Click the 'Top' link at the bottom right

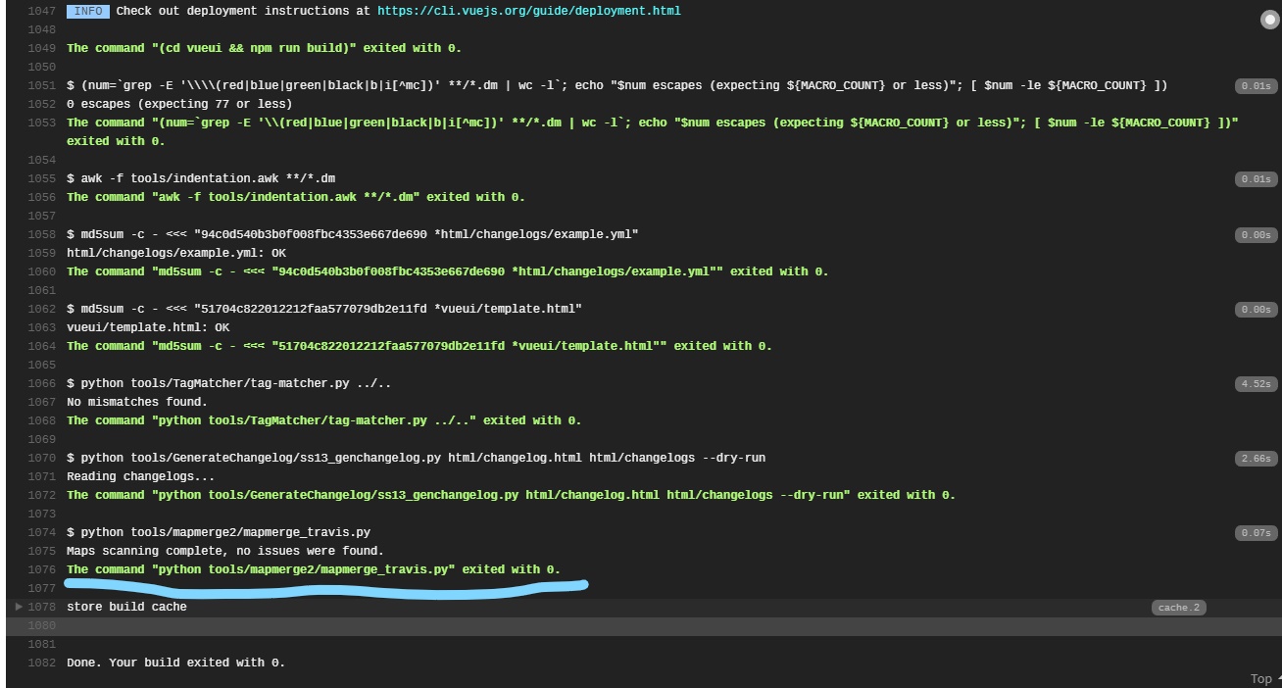click(1260, 678)
